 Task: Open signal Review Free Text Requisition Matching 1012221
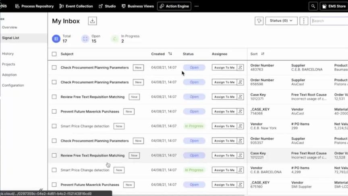click(93, 156)
